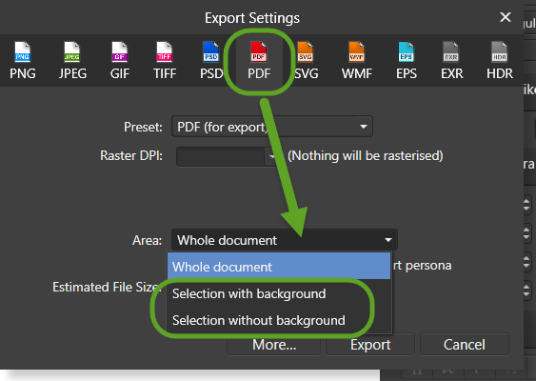Choose the GIF export format
Screen dimensions: 536x381
(120, 61)
